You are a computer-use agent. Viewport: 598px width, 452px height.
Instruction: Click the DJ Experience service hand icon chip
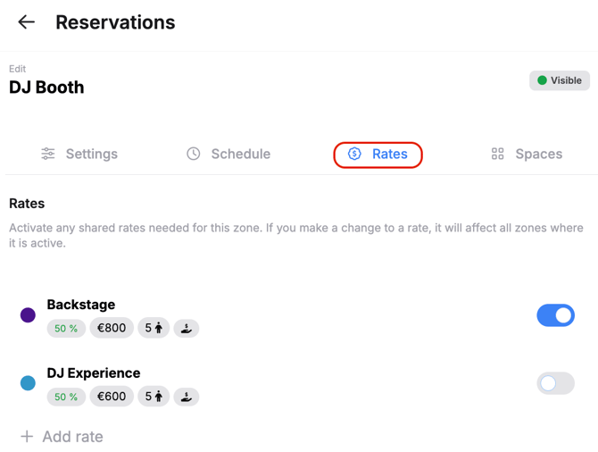coord(187,397)
